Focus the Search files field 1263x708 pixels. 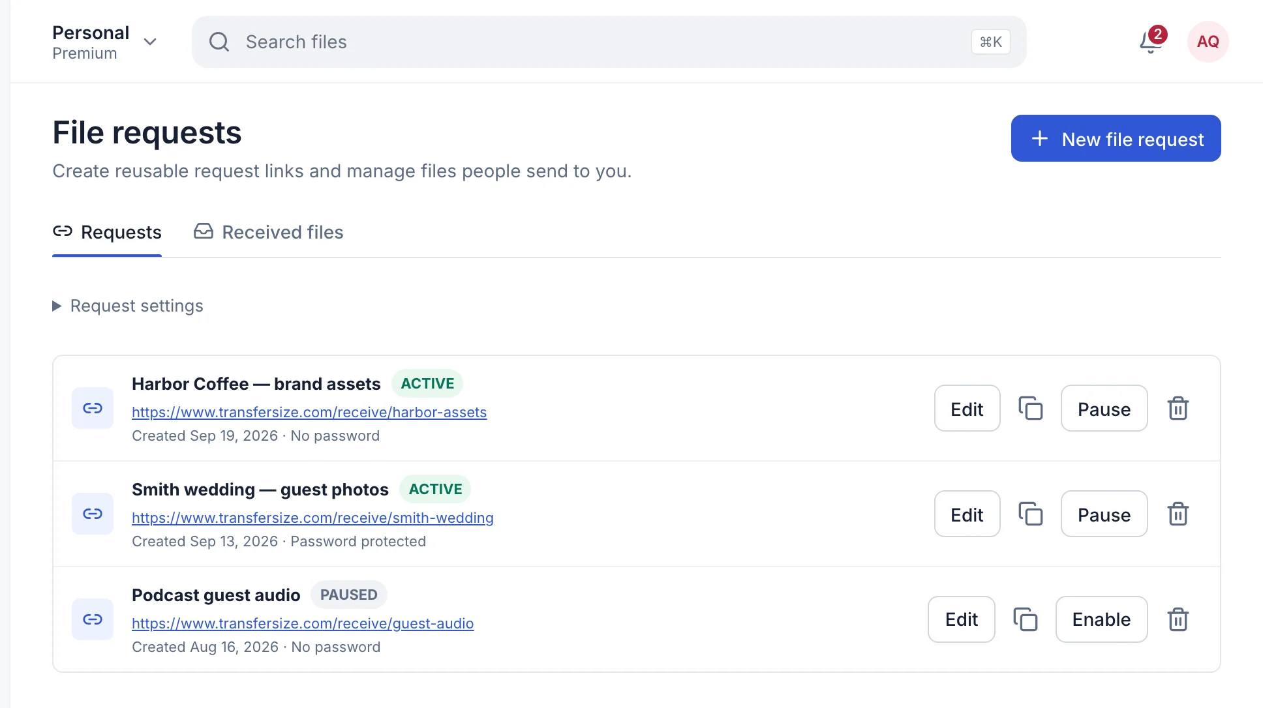(x=609, y=42)
